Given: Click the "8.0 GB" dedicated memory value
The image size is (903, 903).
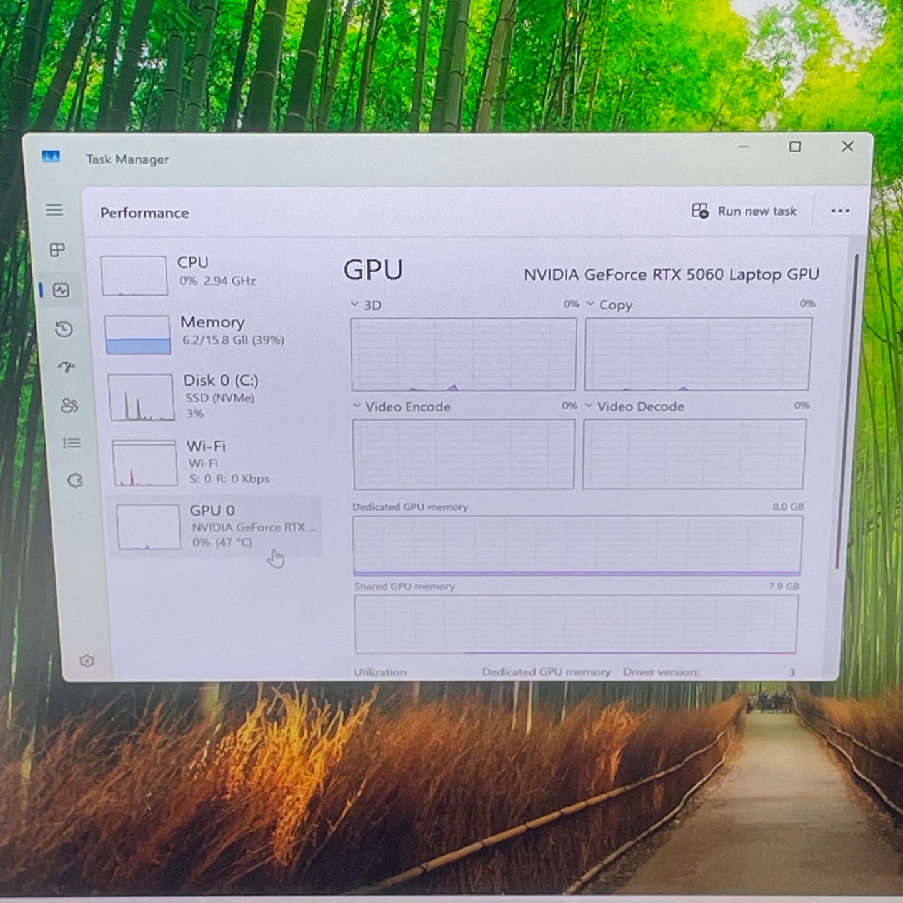Looking at the screenshot, I should click(x=787, y=506).
